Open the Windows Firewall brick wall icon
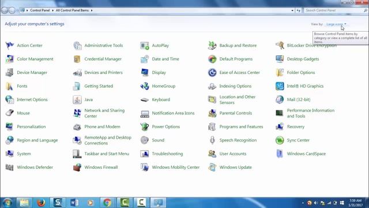The image size is (369, 208). [77, 167]
